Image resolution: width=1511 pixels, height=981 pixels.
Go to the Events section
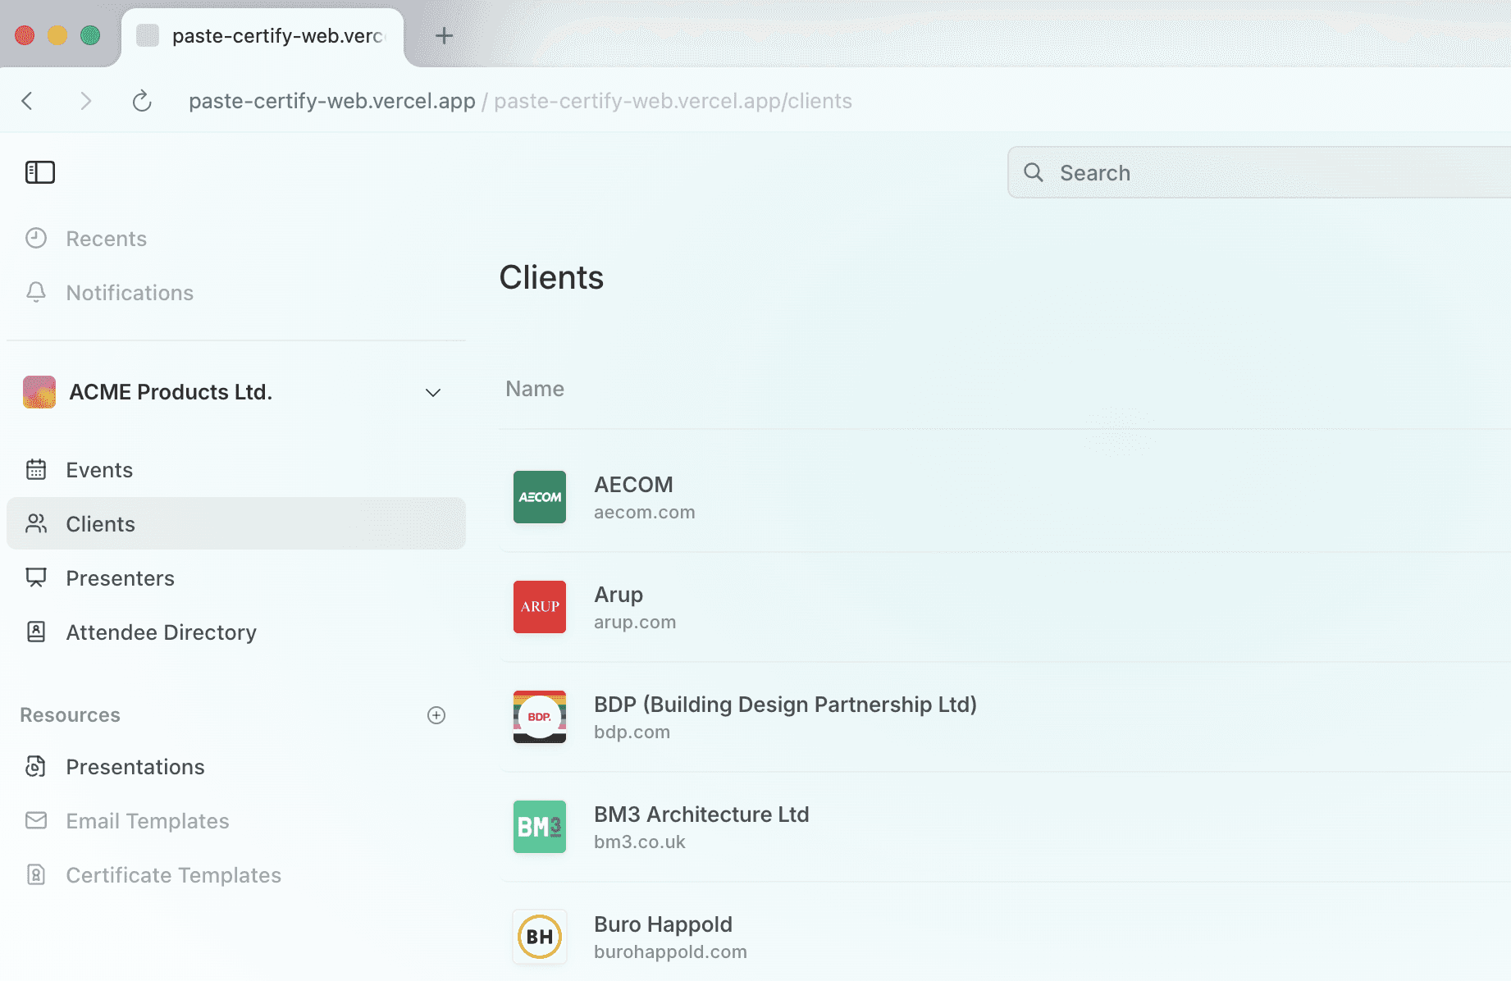tap(236, 470)
